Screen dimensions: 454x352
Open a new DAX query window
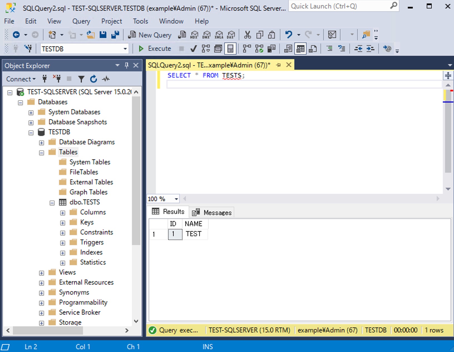pos(230,35)
